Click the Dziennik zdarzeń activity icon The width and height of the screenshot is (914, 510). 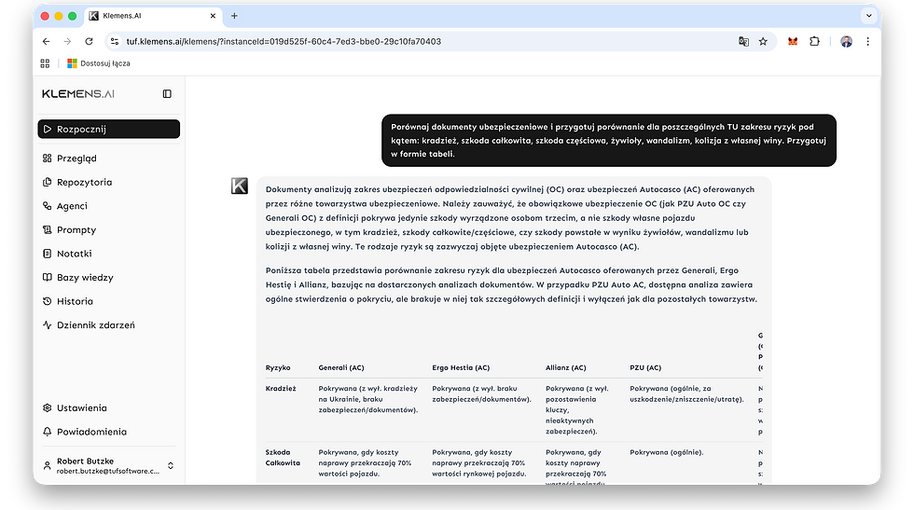point(48,325)
